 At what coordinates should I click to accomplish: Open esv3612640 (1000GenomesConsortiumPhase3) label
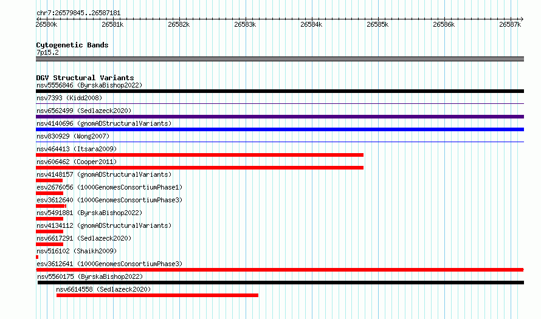pos(109,200)
